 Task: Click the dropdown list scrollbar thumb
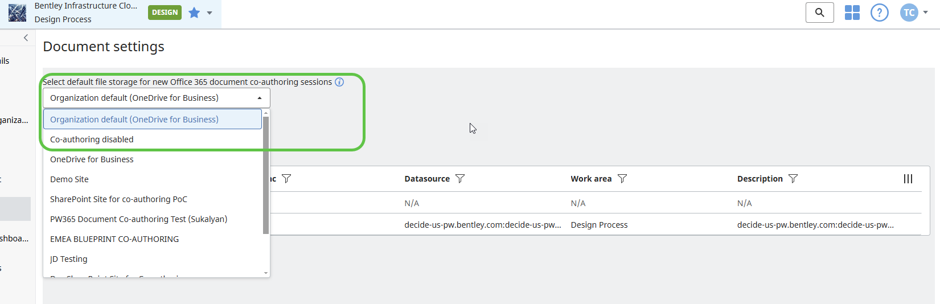pyautogui.click(x=266, y=175)
